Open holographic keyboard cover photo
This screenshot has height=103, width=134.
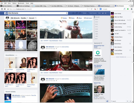(x=66, y=93)
